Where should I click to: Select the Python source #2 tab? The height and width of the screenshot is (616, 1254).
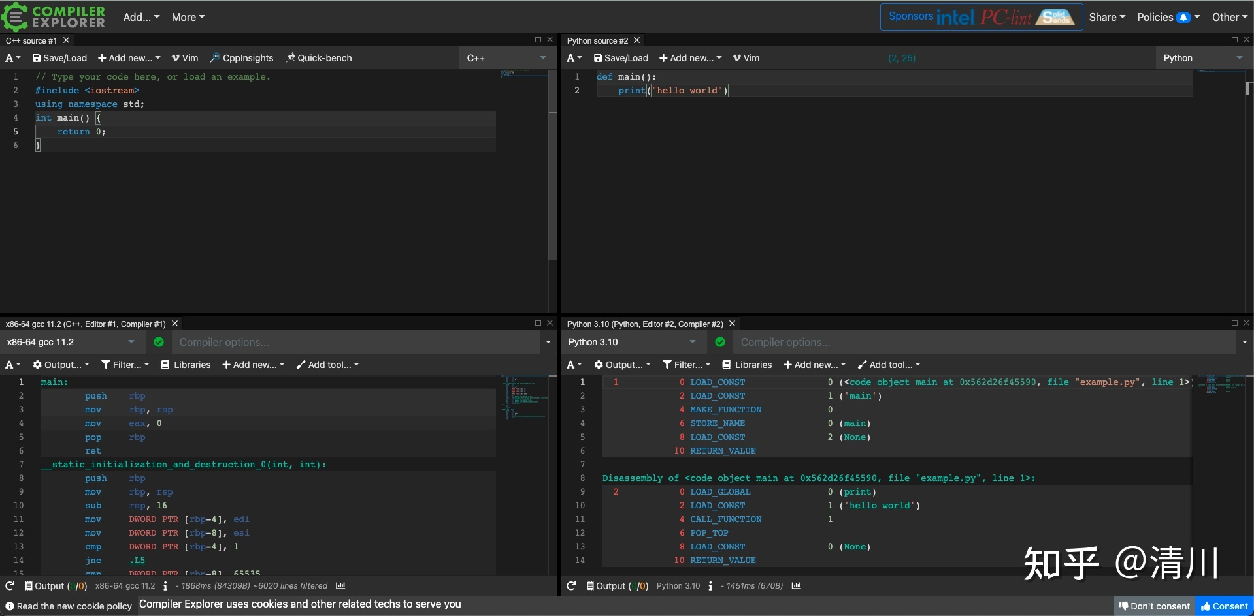coord(597,40)
